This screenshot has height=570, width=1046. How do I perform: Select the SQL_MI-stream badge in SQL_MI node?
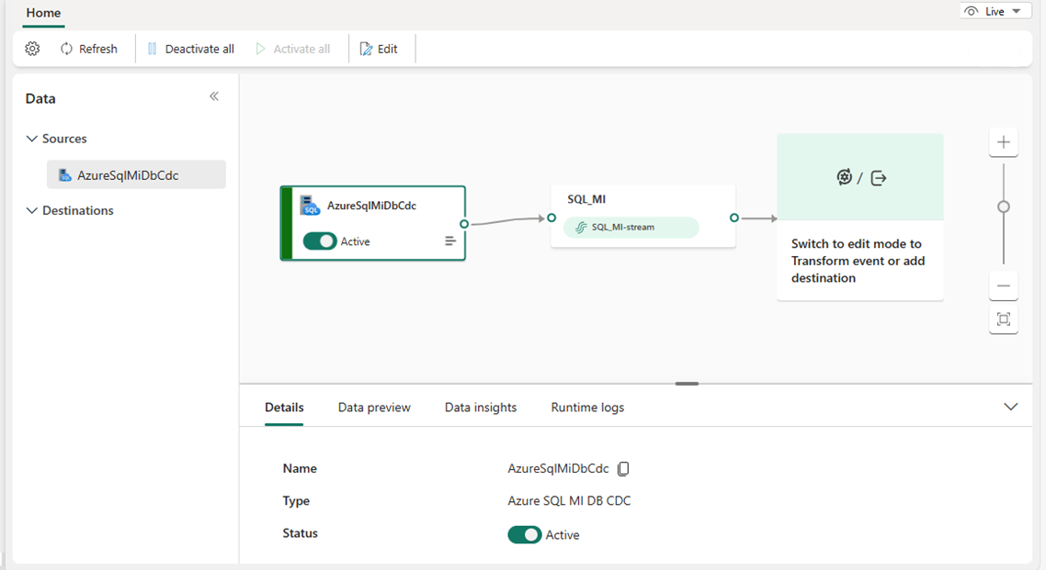pyautogui.click(x=629, y=227)
